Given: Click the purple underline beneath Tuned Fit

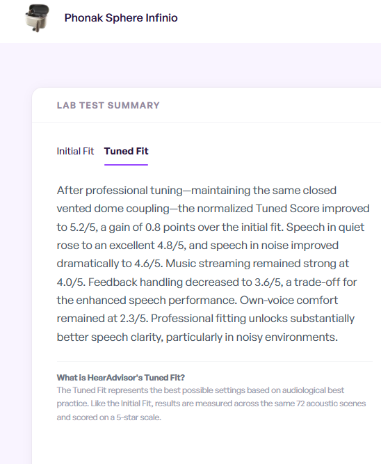Looking at the screenshot, I should click(x=126, y=165).
